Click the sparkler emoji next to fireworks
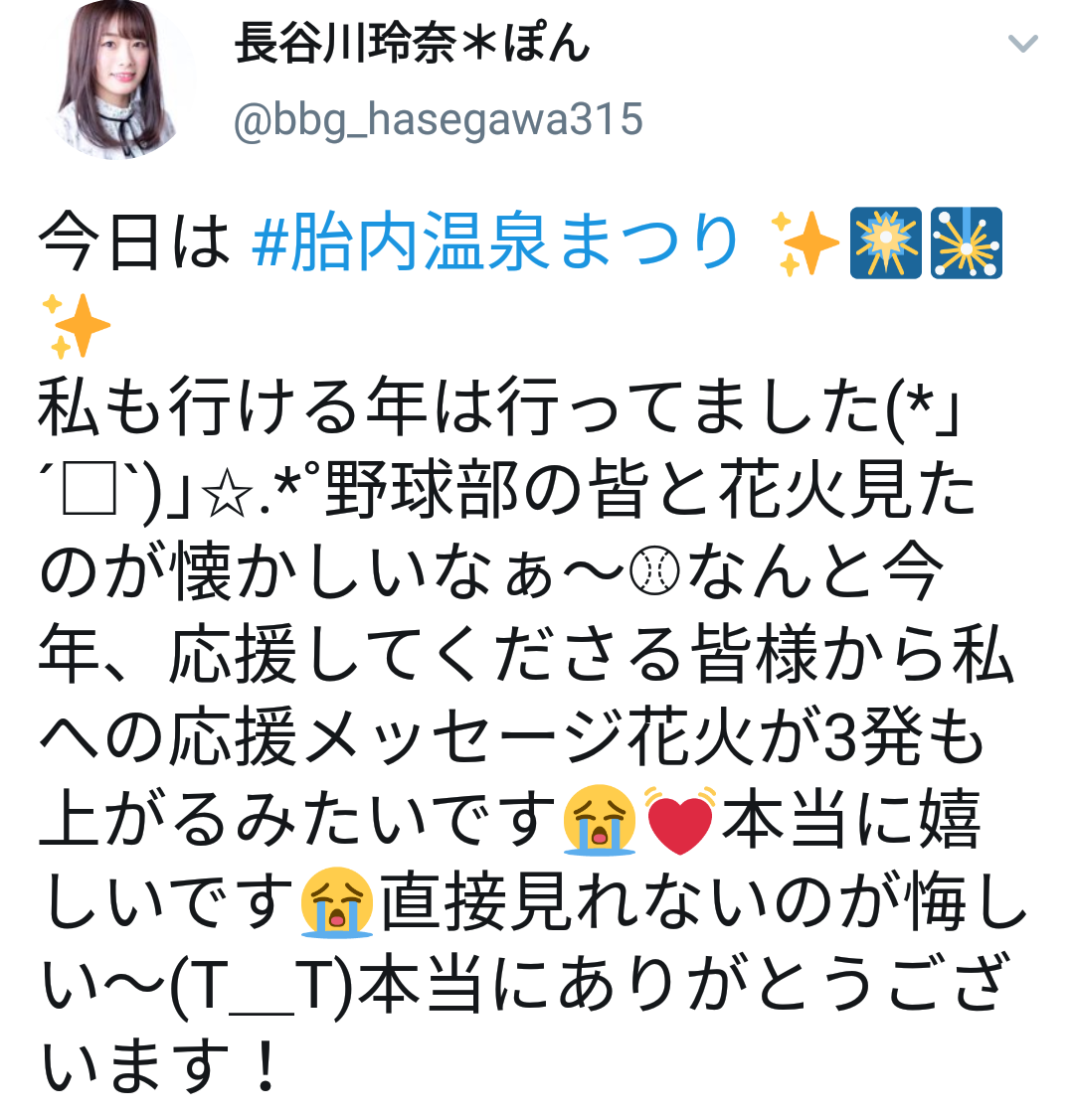 point(967,242)
